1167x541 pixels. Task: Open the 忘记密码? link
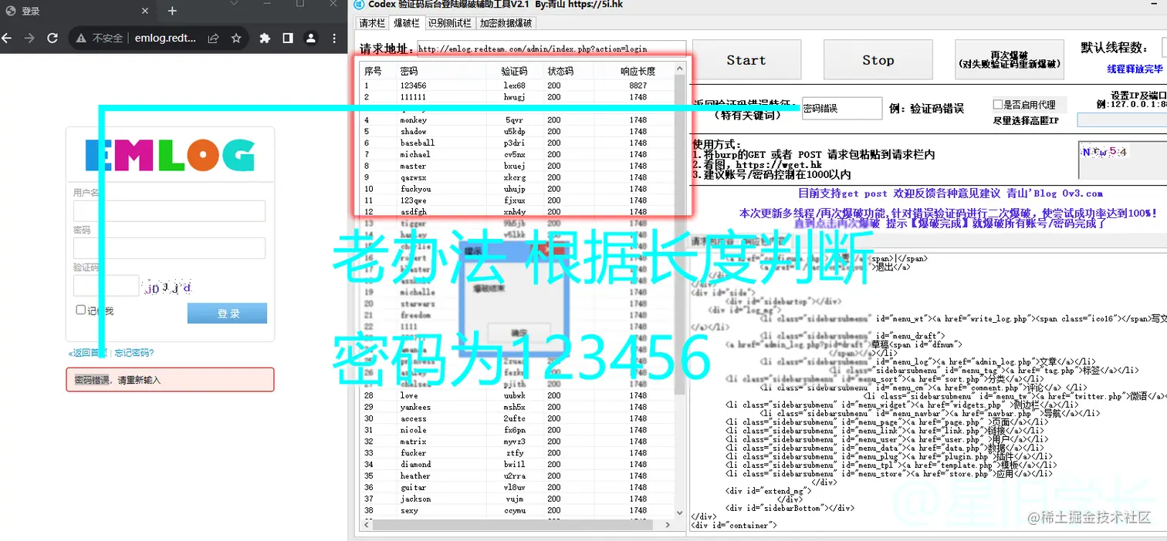[x=134, y=353]
